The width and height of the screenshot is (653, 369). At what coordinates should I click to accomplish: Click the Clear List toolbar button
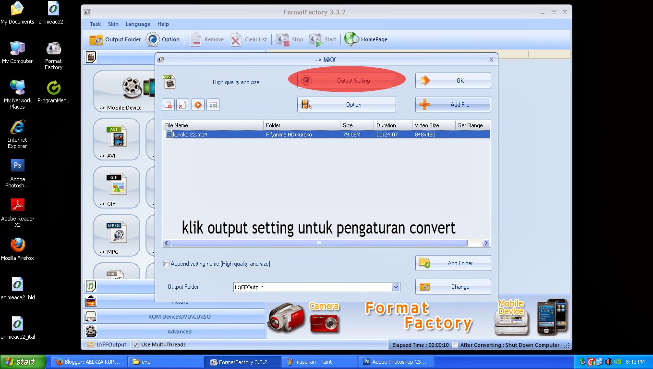[248, 39]
